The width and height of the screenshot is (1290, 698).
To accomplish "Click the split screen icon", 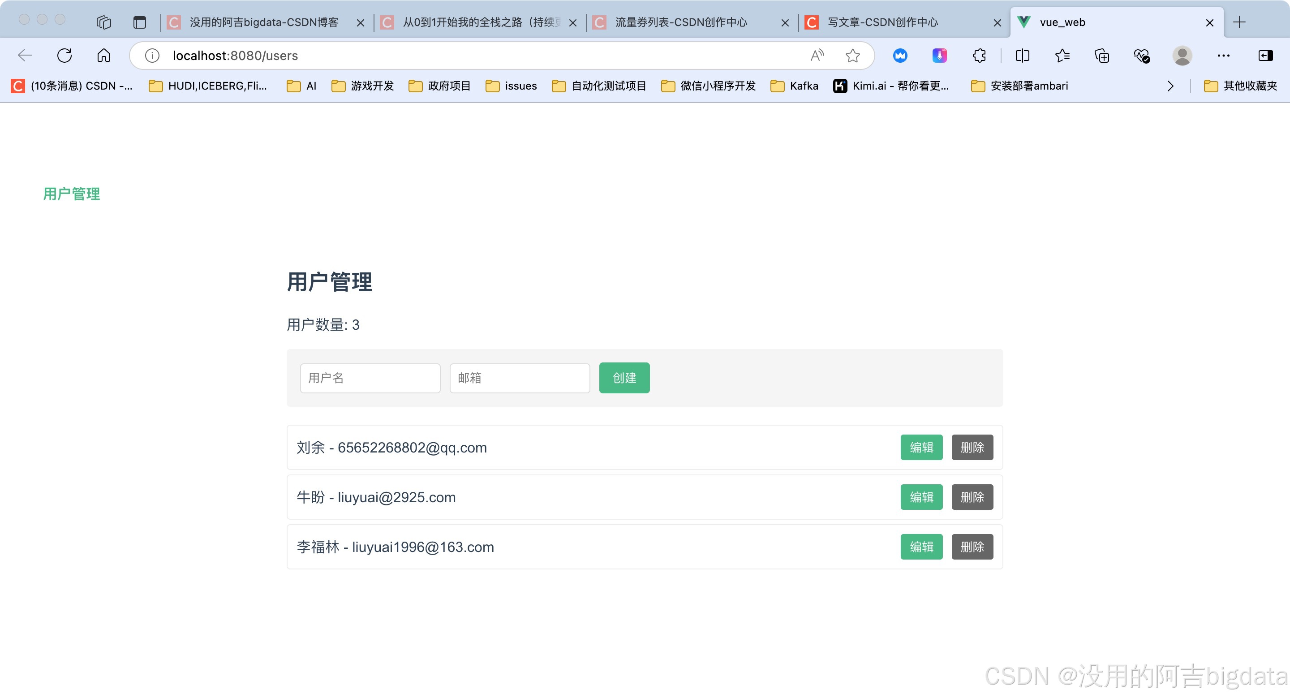I will click(x=1022, y=56).
